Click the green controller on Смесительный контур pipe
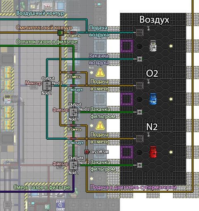This screenshot has width=199, height=211. [x=60, y=33]
